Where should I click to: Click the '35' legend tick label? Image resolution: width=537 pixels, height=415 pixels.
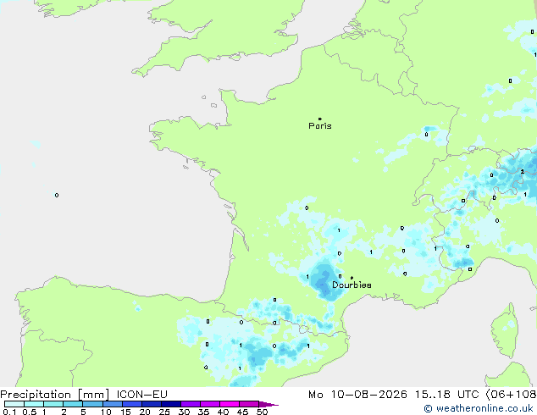203,412
